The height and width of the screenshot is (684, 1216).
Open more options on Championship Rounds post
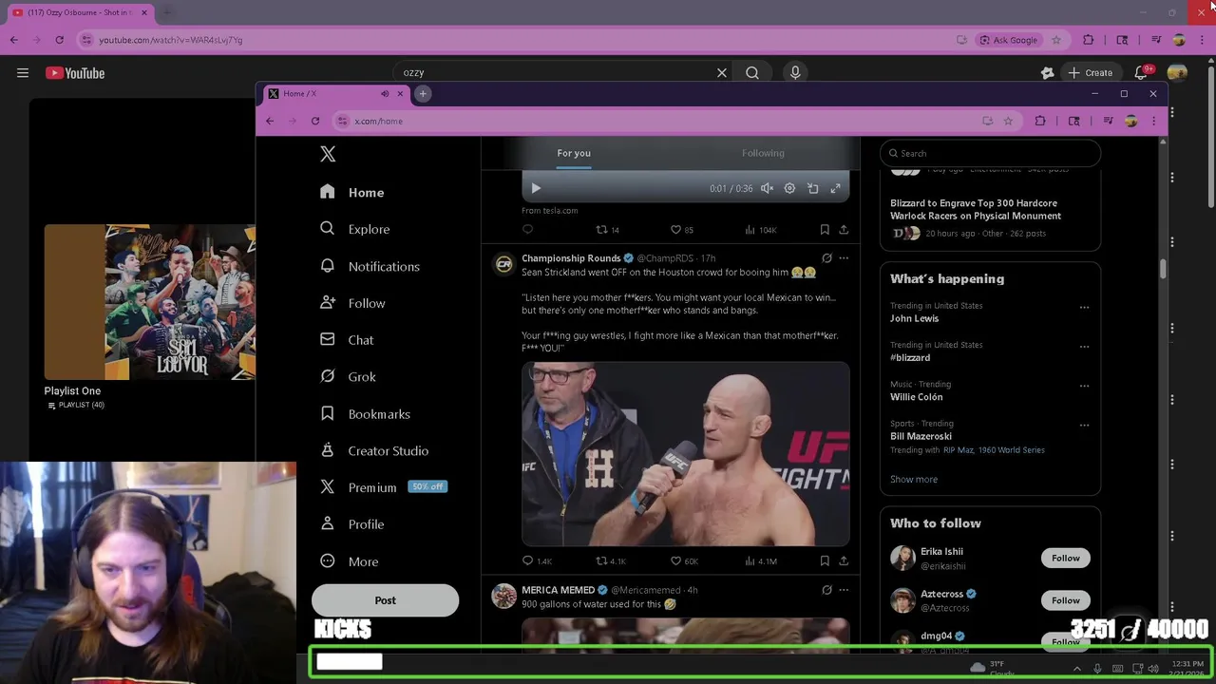pyautogui.click(x=844, y=258)
